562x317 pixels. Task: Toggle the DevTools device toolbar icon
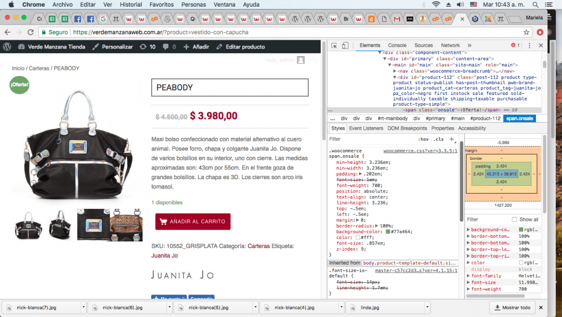click(x=345, y=45)
